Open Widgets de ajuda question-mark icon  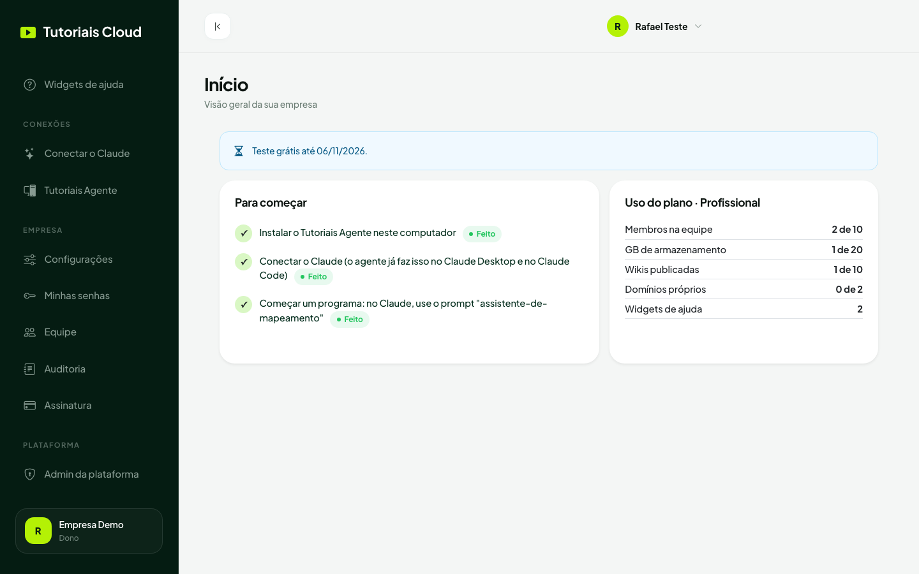point(29,85)
